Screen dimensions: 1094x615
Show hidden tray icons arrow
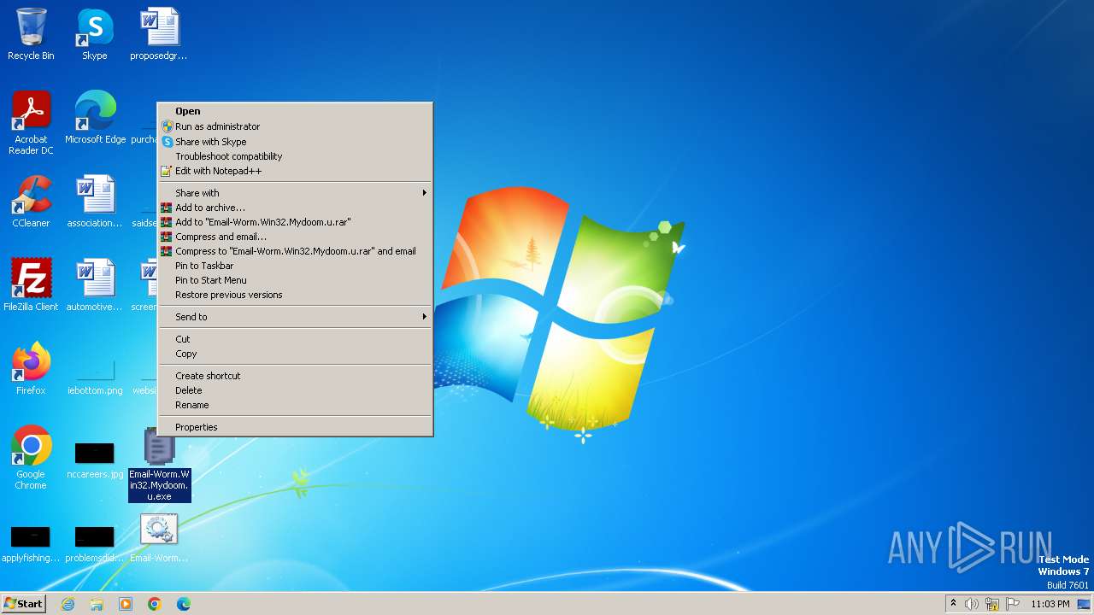pyautogui.click(x=953, y=603)
